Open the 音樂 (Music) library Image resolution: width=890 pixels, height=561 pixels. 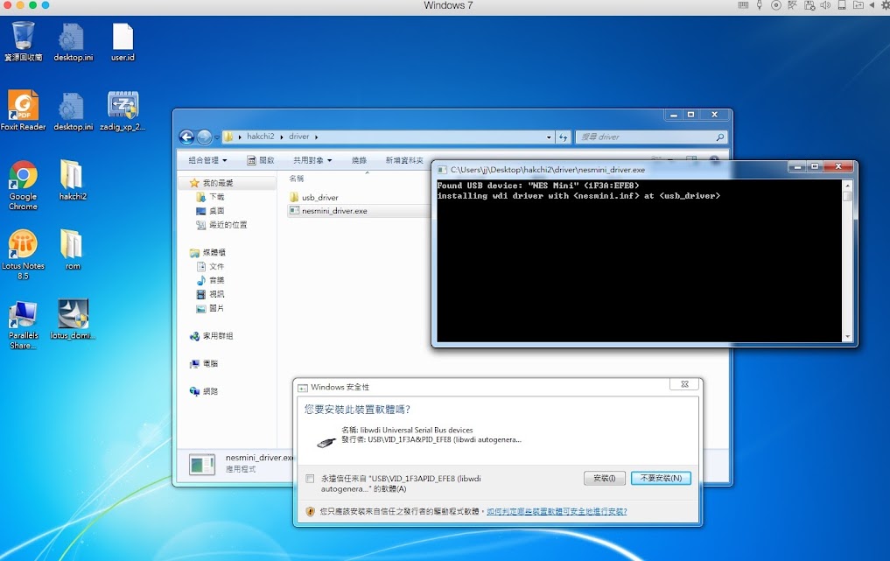(x=210, y=280)
